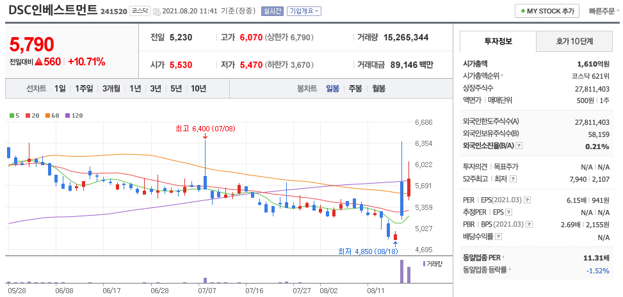Expand the 기업개요 dropdown
This screenshot has width=623, height=297.
pos(304,11)
